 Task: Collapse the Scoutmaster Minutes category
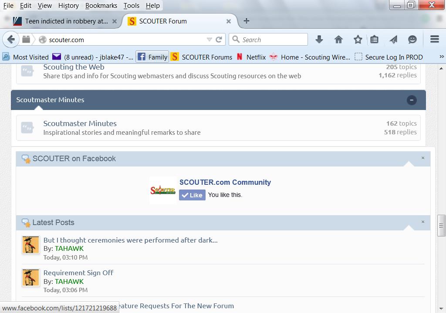point(411,100)
